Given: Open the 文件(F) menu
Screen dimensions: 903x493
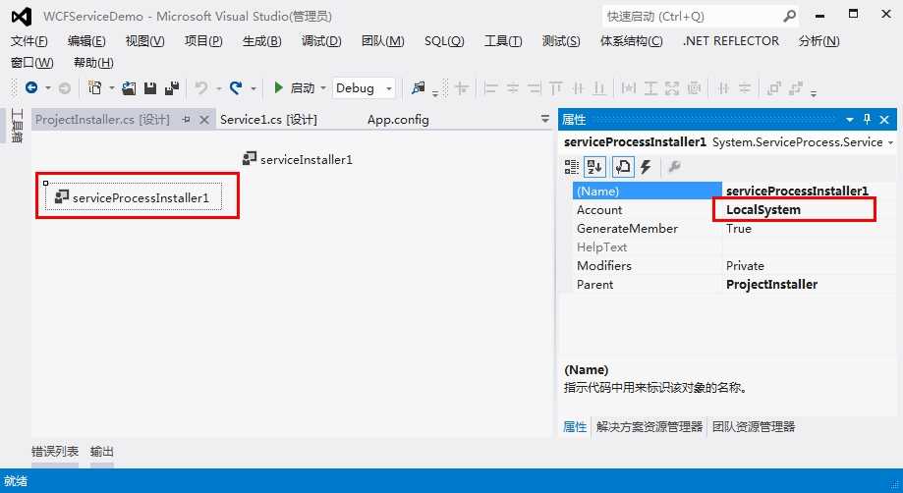Looking at the screenshot, I should click(x=29, y=41).
